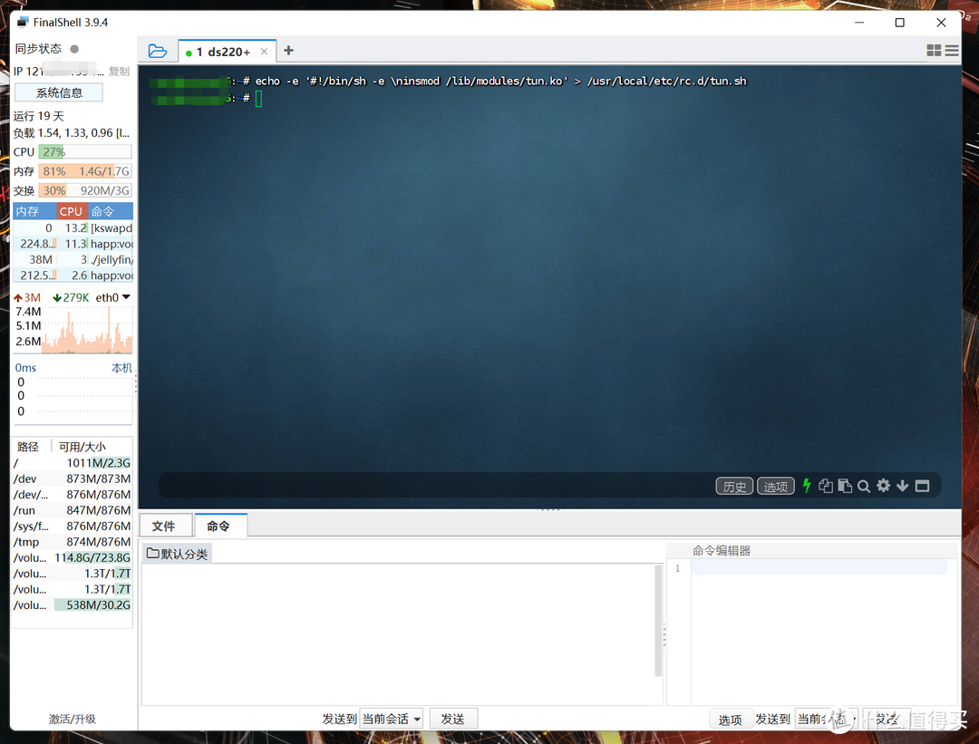Toggle the sync status indicator
The width and height of the screenshot is (979, 744).
tap(74, 49)
